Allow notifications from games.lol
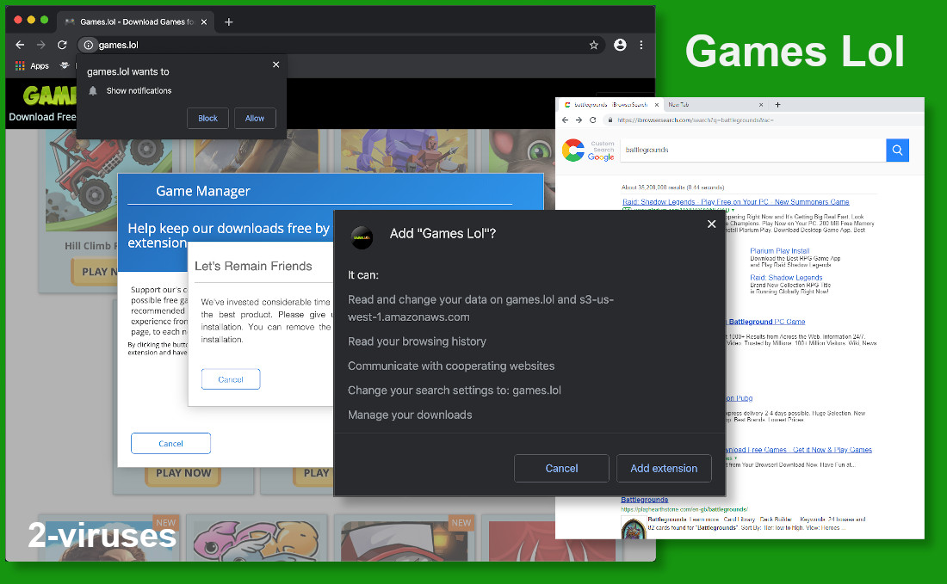947x584 pixels. [x=255, y=118]
